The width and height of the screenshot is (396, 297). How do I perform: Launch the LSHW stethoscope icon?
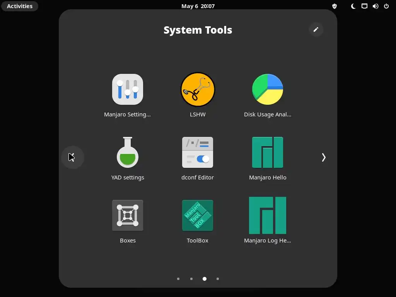pyautogui.click(x=198, y=89)
